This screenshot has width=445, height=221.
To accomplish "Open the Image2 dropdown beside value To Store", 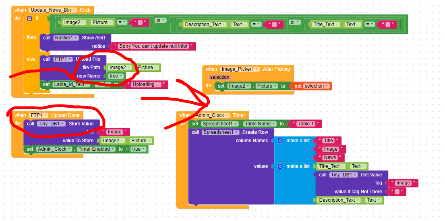I will point(113,141).
